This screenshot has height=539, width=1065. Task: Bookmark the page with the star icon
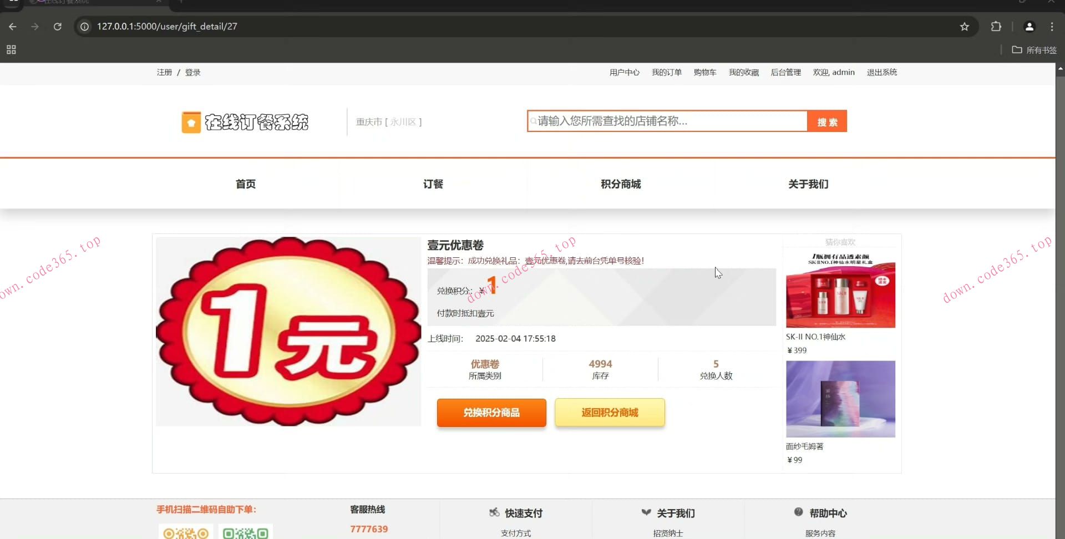(x=965, y=27)
